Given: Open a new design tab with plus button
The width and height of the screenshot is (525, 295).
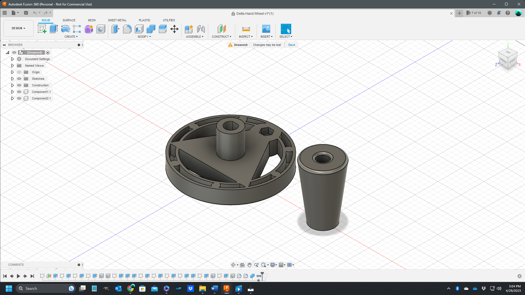Looking at the screenshot, I should pos(459,13).
